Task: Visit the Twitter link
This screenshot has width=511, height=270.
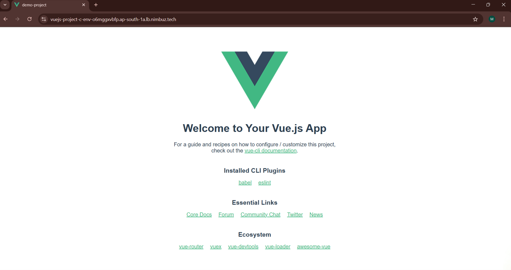Action: point(295,215)
